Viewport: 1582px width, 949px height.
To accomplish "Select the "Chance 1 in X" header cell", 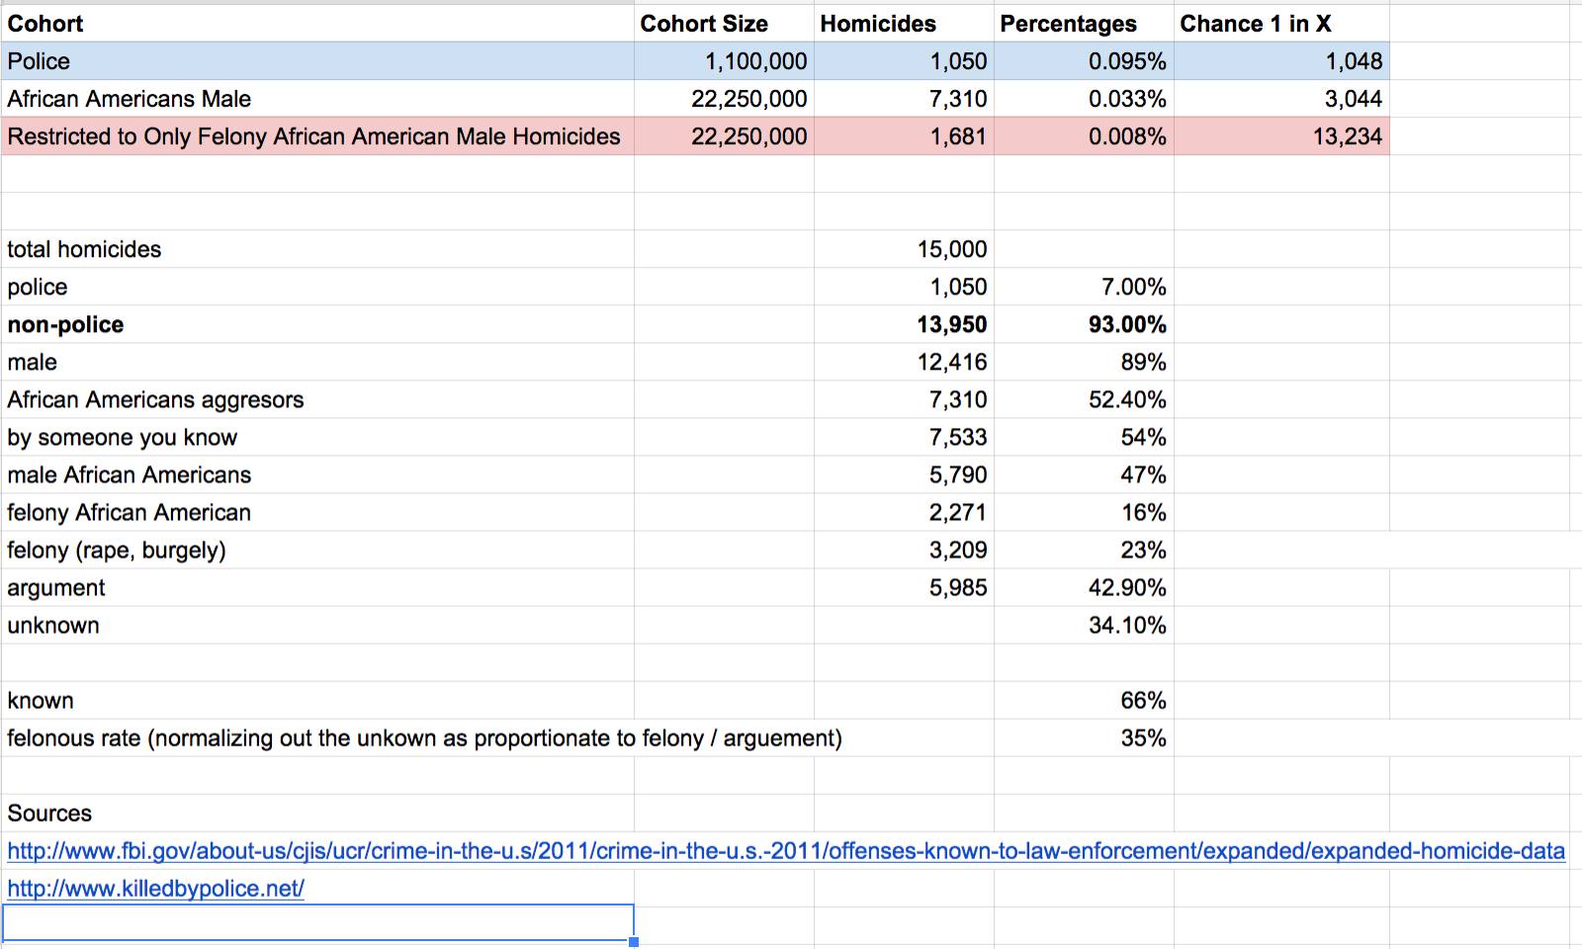I will coord(1255,24).
